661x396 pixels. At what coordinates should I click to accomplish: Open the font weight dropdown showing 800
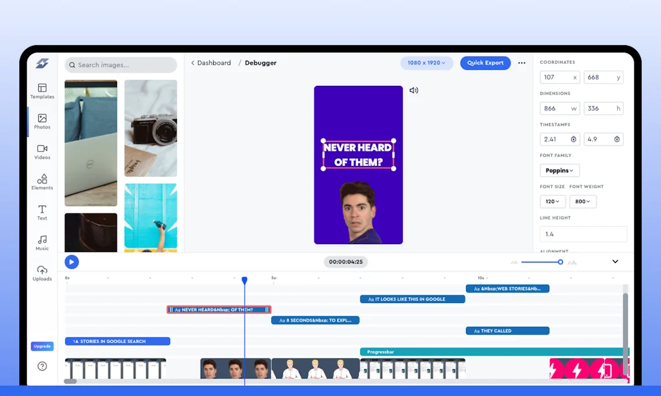pyautogui.click(x=583, y=202)
